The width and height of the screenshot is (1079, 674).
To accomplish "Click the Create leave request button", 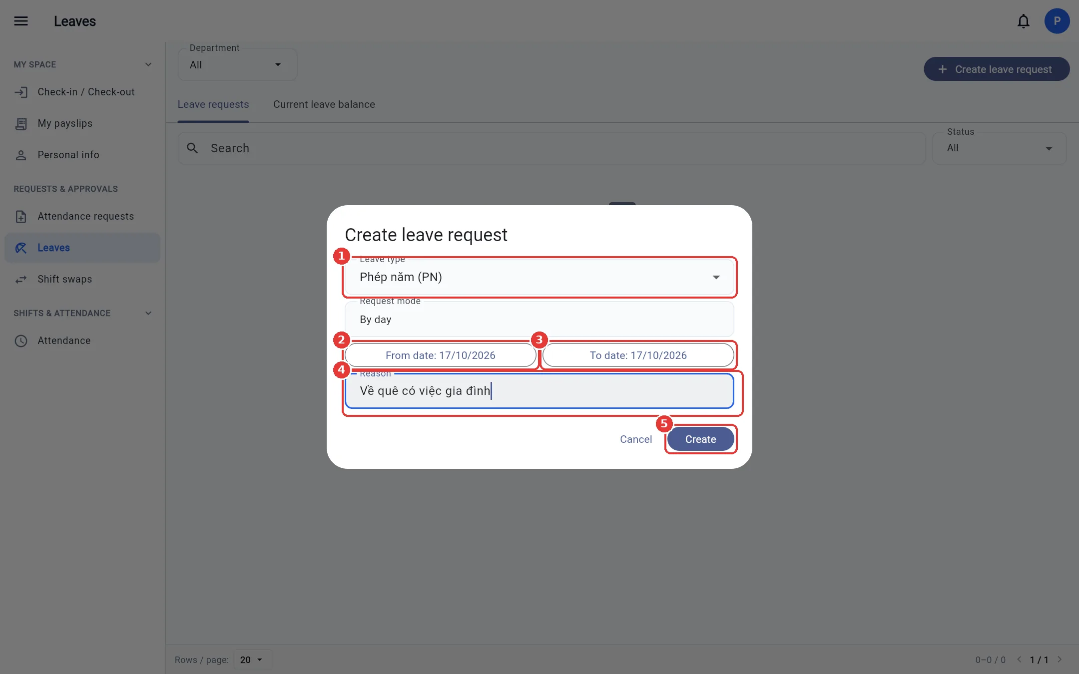I will pyautogui.click(x=997, y=69).
